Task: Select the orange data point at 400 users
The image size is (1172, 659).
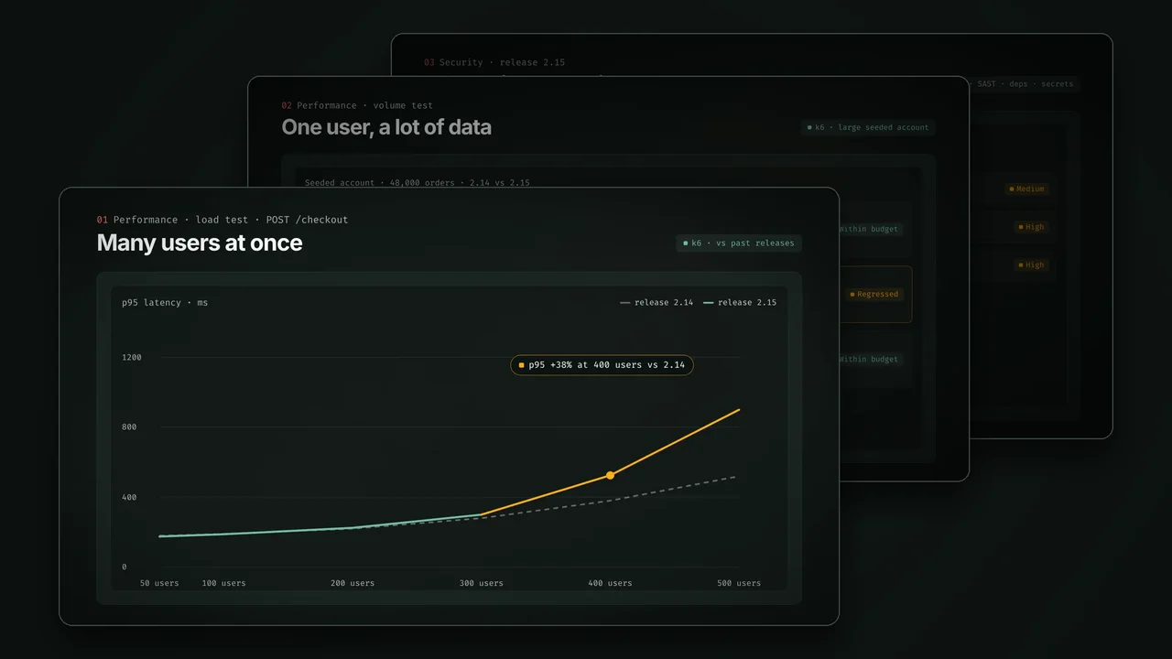Action: pyautogui.click(x=610, y=476)
